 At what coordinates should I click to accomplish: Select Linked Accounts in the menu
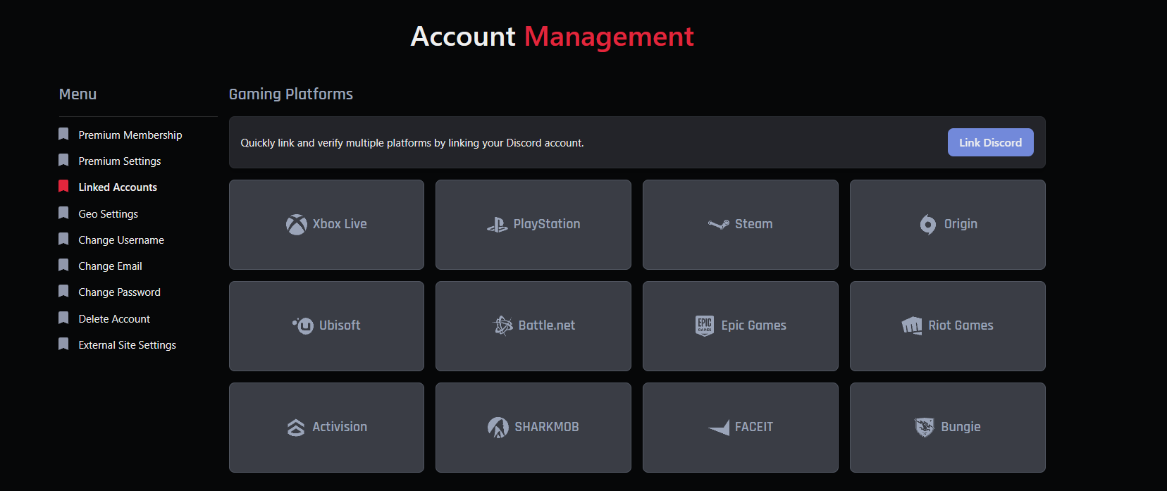click(118, 187)
